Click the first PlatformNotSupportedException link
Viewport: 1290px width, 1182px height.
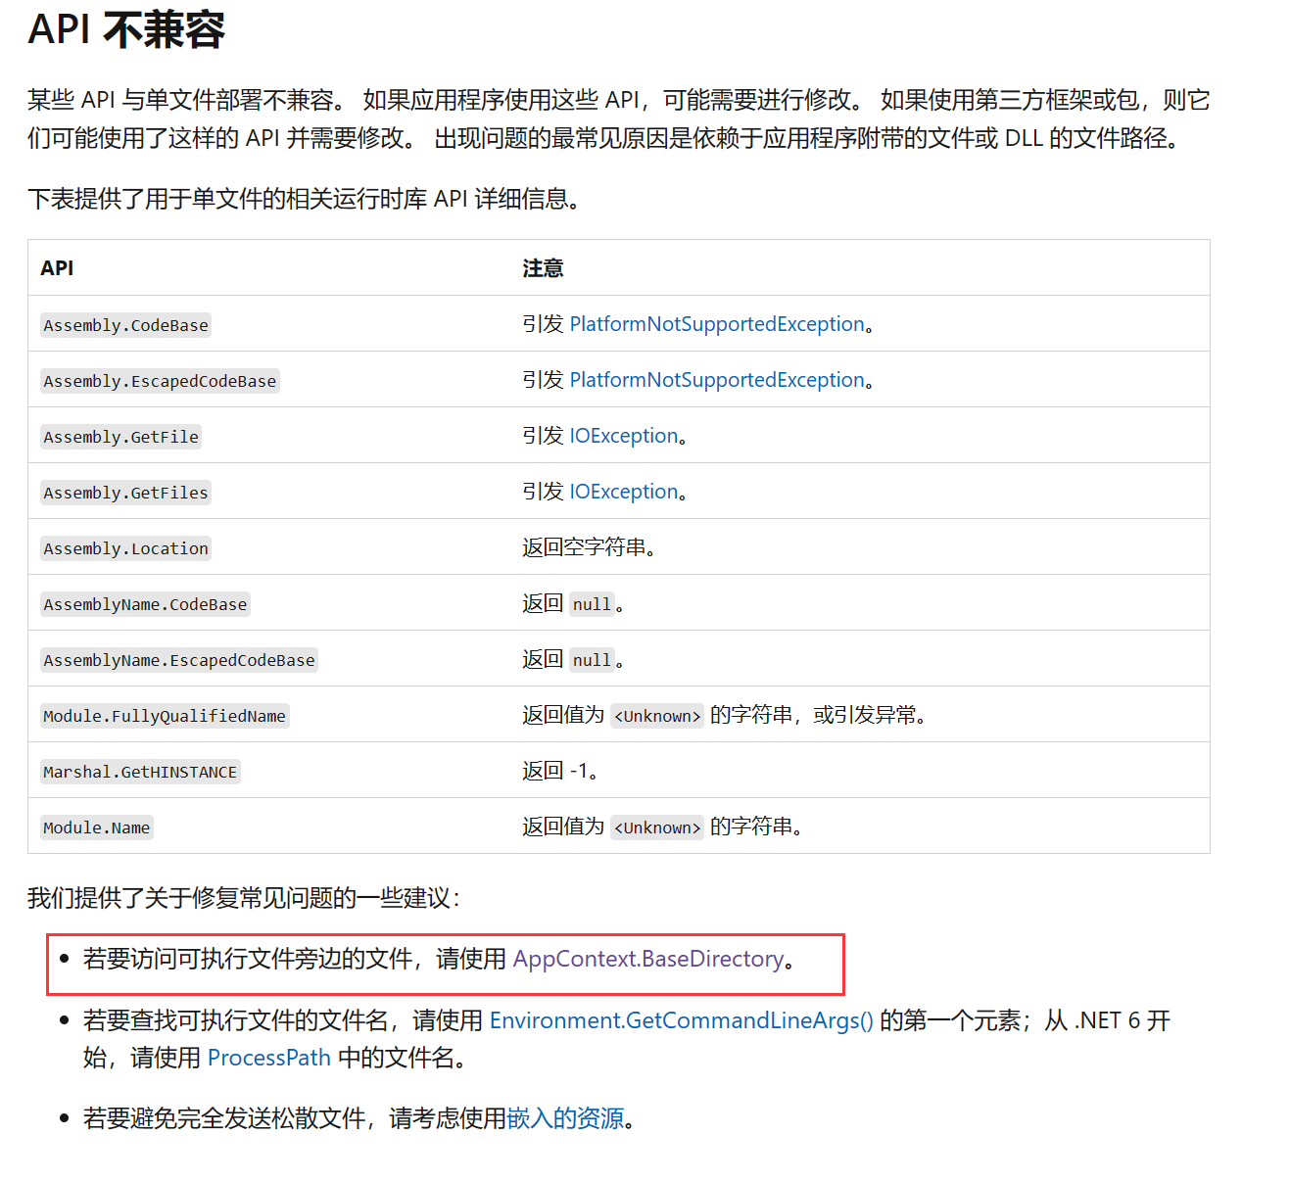coord(717,323)
